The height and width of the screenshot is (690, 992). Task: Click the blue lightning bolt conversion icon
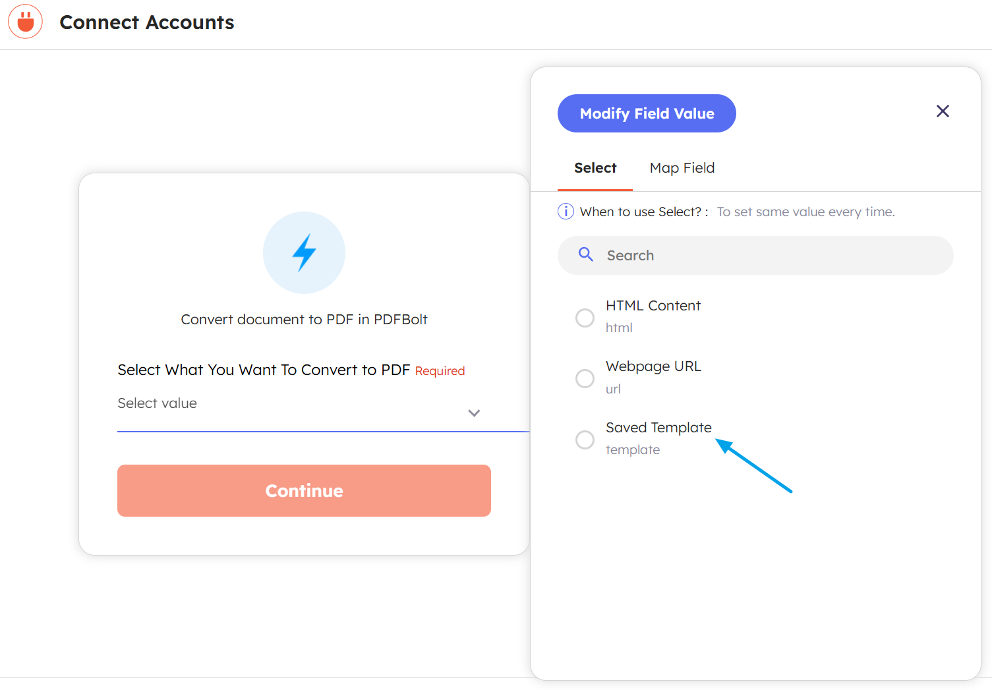(304, 252)
